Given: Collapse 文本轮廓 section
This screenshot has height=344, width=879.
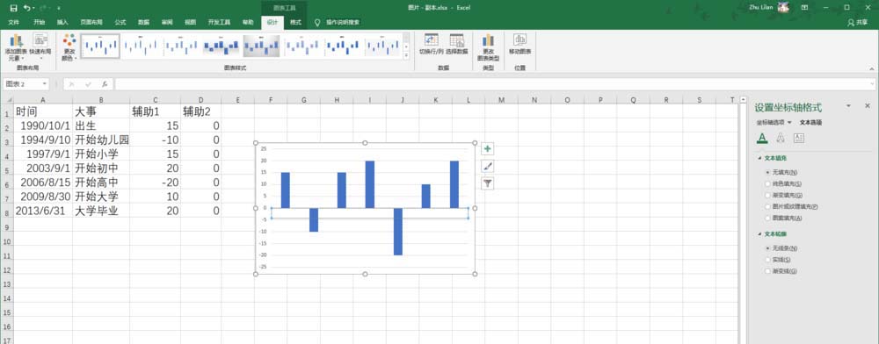Looking at the screenshot, I should [759, 234].
